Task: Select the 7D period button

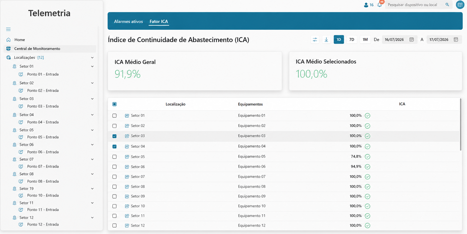Action: [352, 39]
